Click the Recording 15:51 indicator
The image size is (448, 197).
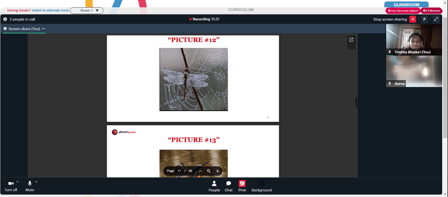[204, 19]
